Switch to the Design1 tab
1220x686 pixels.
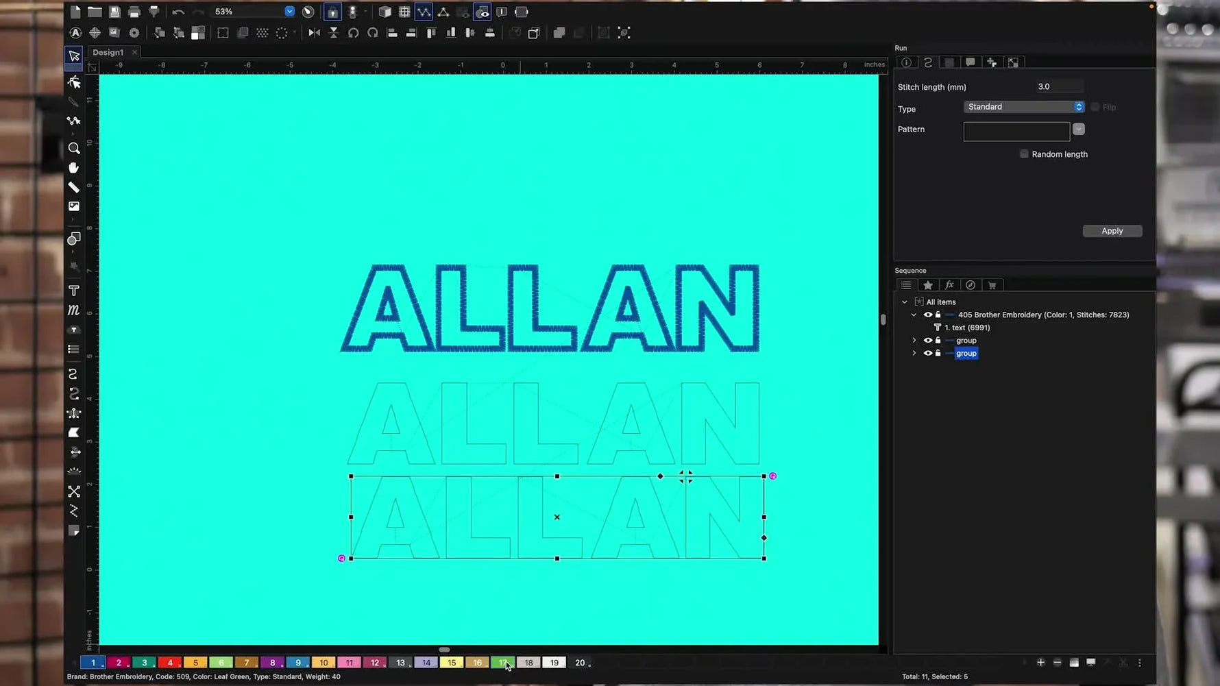[x=108, y=52]
